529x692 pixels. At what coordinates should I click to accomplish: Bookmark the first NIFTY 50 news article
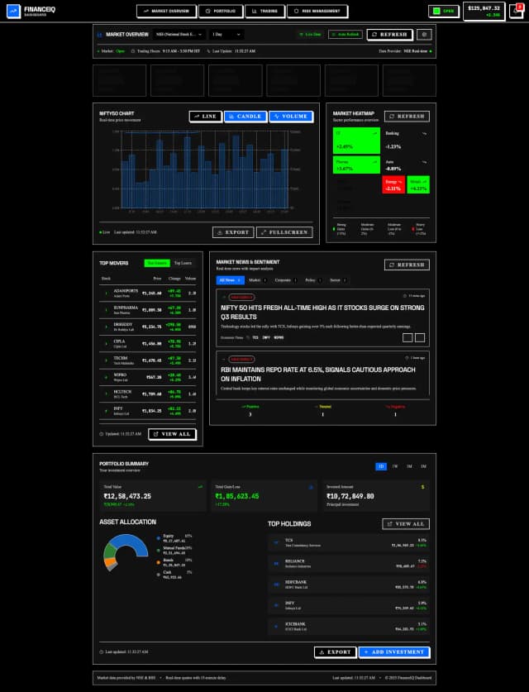[407, 337]
